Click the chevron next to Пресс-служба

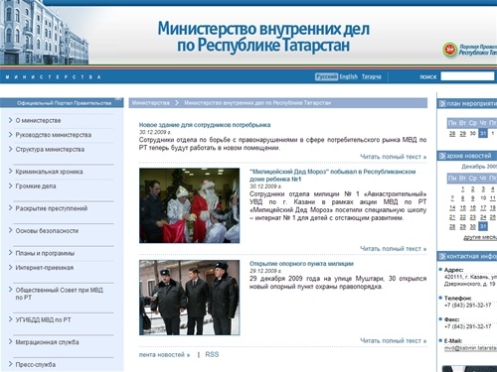click(x=11, y=364)
